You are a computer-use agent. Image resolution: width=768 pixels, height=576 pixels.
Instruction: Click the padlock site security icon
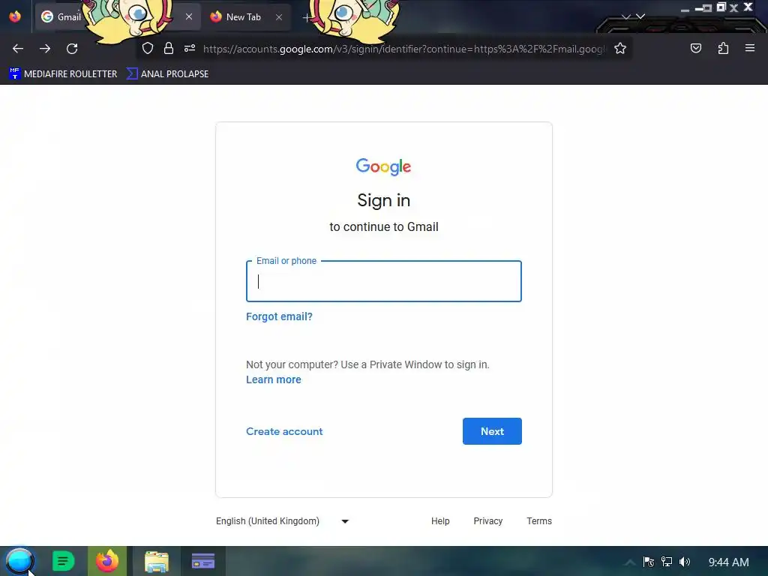tap(169, 48)
